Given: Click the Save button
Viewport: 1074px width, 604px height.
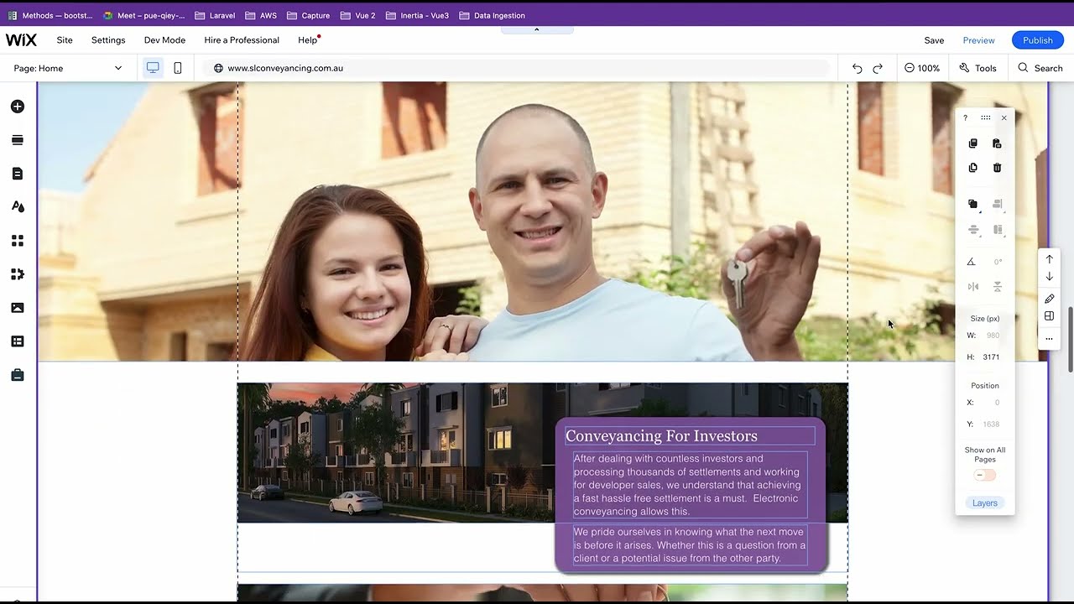Looking at the screenshot, I should [x=934, y=40].
